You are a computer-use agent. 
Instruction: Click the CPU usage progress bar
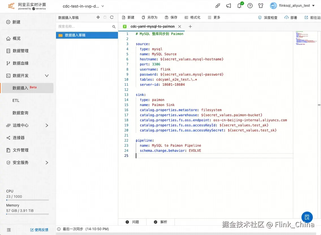tap(27, 200)
